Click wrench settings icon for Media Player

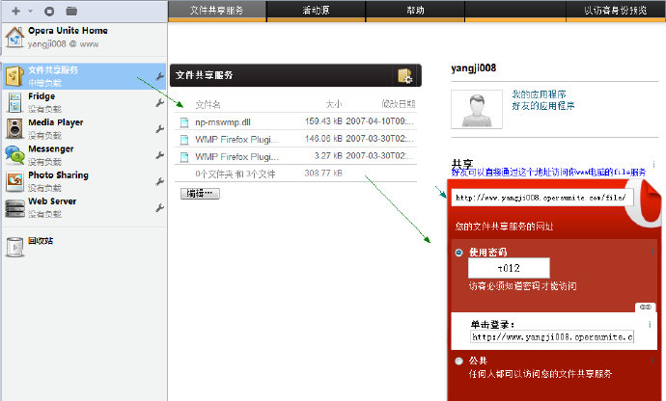[159, 129]
